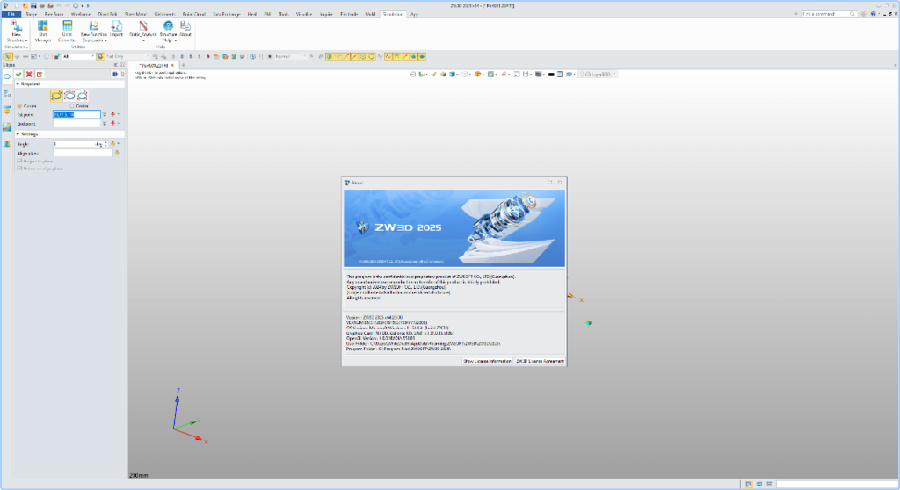The image size is (900, 490).
Task: Select the third ellipse method icon
Action: point(83,95)
